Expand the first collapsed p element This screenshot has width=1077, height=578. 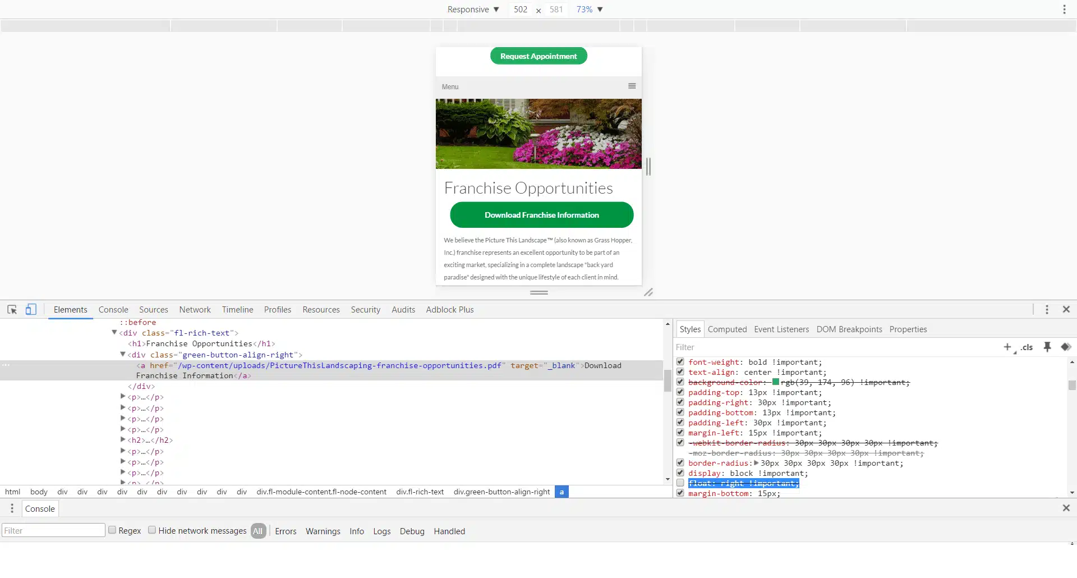[123, 397]
